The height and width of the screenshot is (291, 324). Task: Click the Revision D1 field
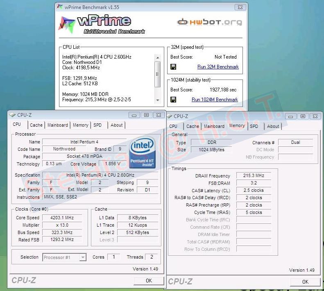click(x=147, y=190)
